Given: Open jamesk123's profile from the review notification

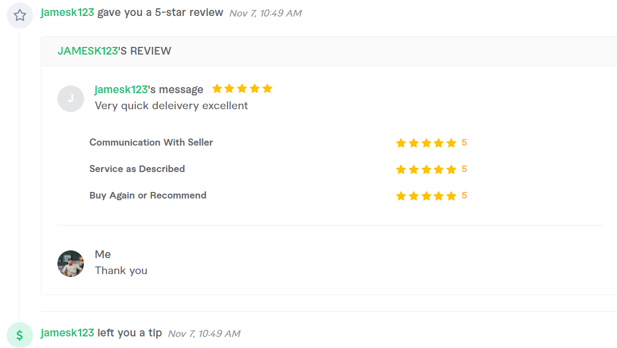Looking at the screenshot, I should coord(67,12).
